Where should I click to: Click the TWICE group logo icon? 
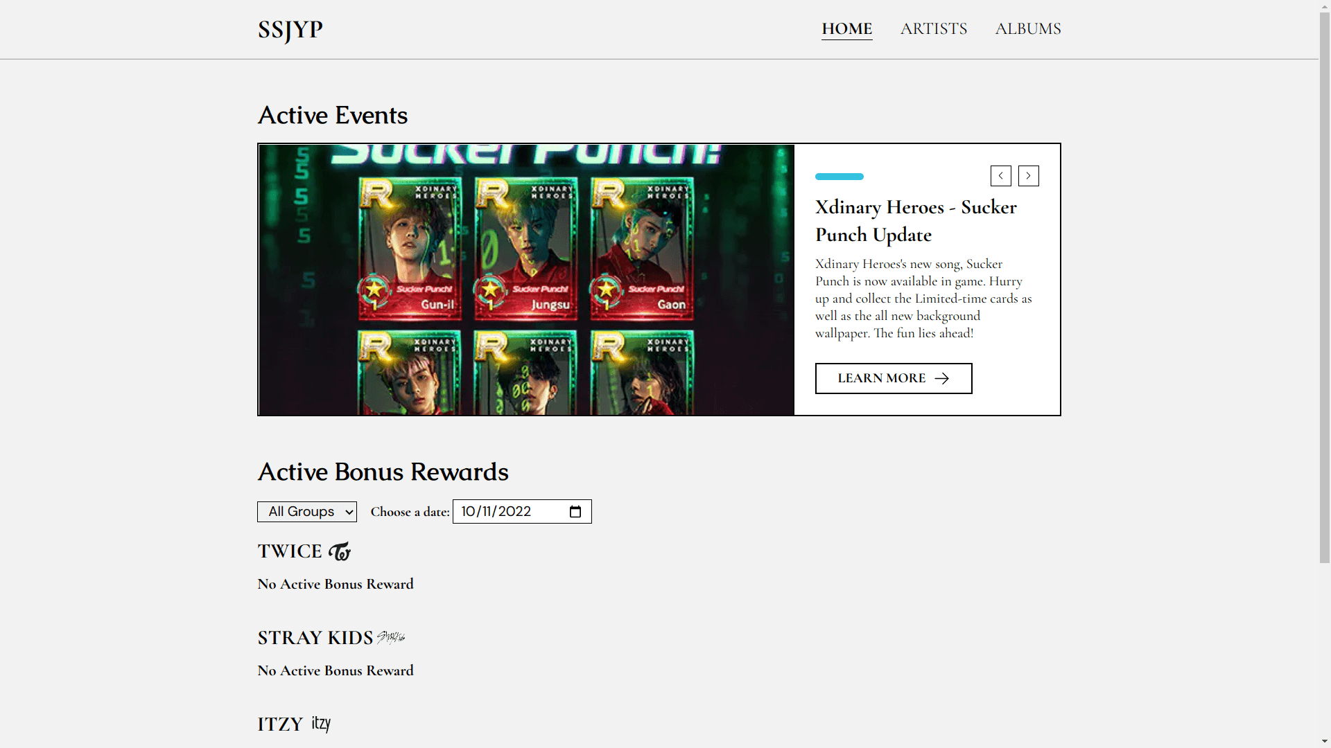coord(340,551)
